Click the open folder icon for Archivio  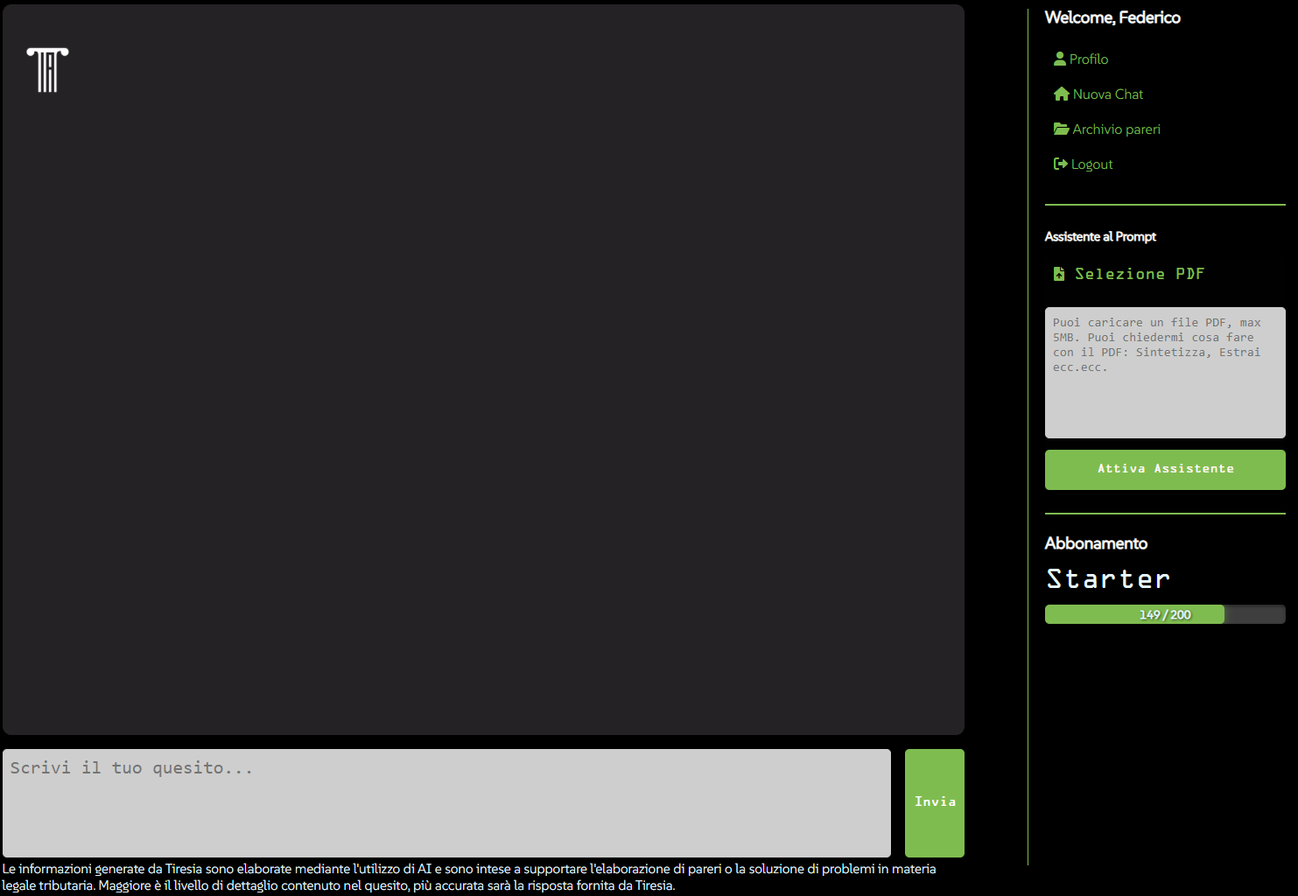coord(1062,129)
